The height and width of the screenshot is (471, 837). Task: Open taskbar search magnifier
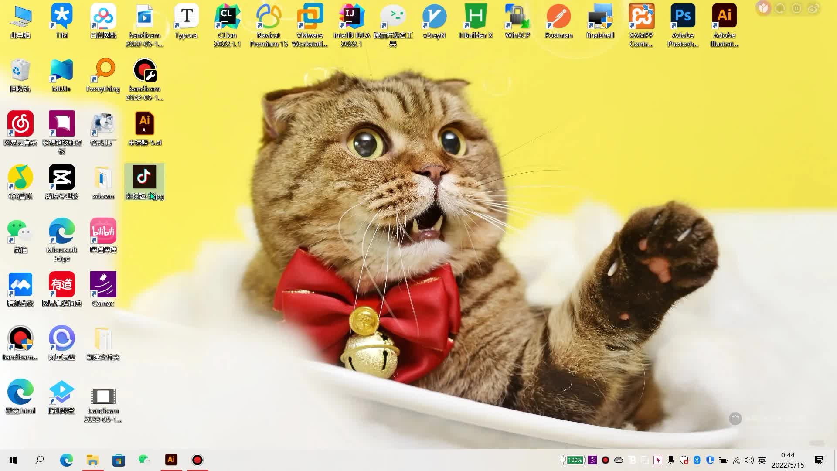(x=39, y=460)
